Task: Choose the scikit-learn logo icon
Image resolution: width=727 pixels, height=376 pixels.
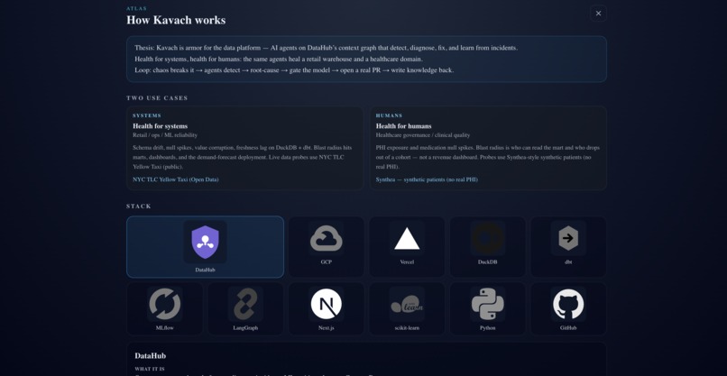Action: (407, 304)
